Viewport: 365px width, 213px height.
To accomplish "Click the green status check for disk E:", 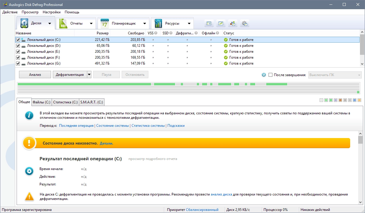I will 226,52.
